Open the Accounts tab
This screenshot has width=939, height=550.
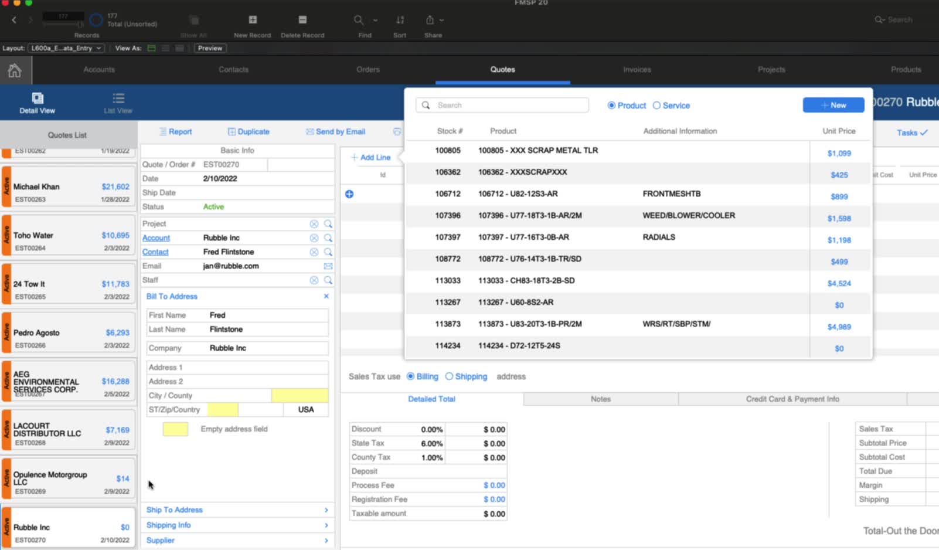point(99,70)
